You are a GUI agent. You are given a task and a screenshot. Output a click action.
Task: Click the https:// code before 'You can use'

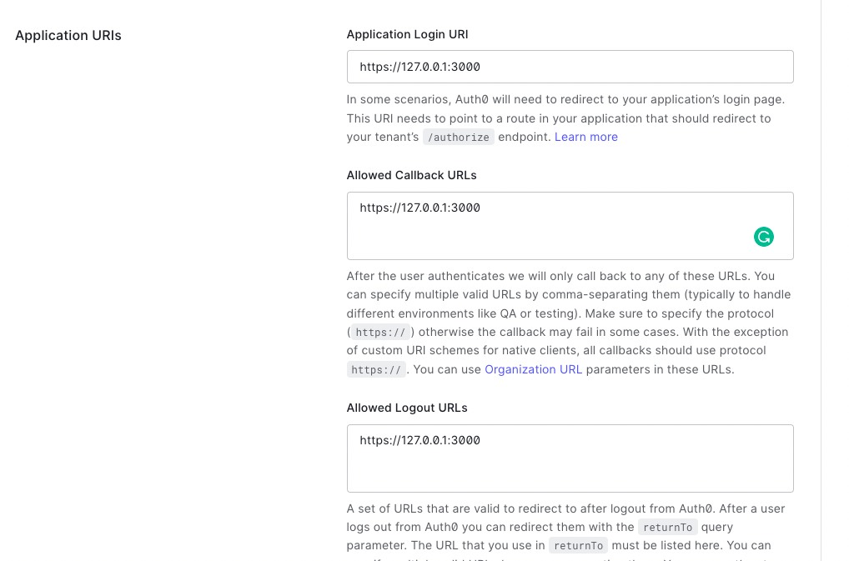pyautogui.click(x=376, y=370)
